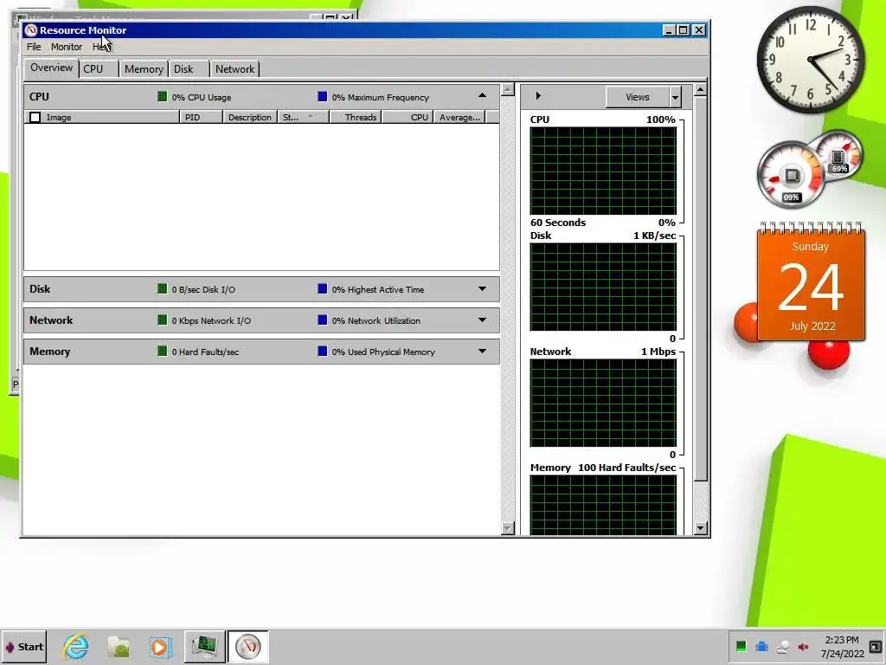Click the blue Network Utilization swatch
The height and width of the screenshot is (665, 886).
tap(322, 320)
